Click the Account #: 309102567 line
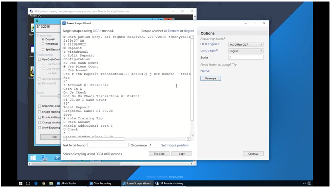The width and height of the screenshot is (331, 188). click(x=86, y=85)
